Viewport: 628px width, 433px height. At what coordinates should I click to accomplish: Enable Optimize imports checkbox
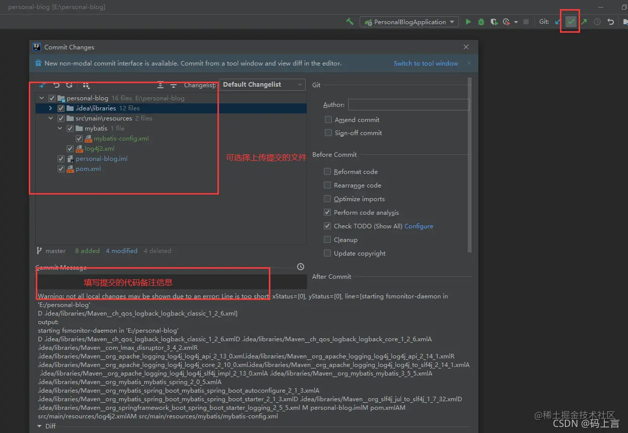pyautogui.click(x=327, y=199)
